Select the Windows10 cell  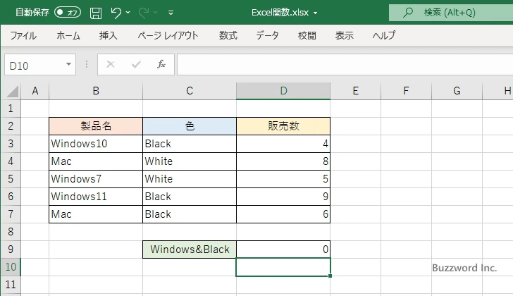(96, 144)
